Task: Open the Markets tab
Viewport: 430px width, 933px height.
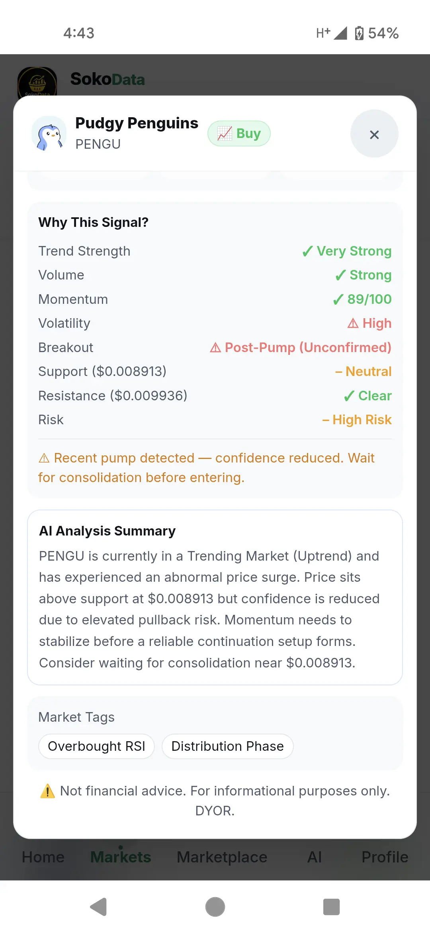Action: pyautogui.click(x=121, y=857)
